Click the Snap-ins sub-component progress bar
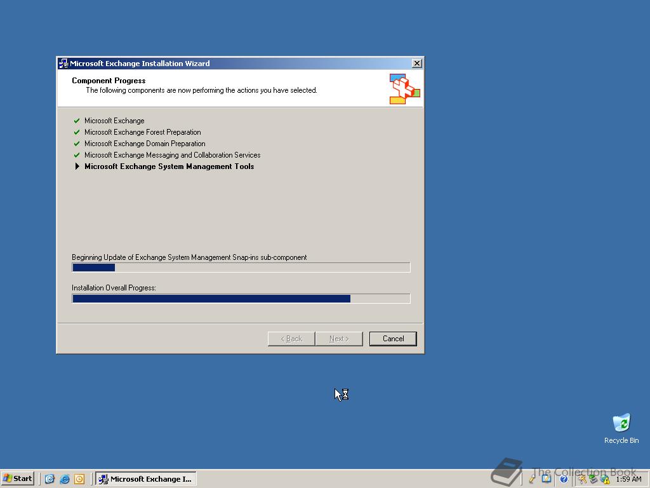The width and height of the screenshot is (650, 488). coord(241,268)
